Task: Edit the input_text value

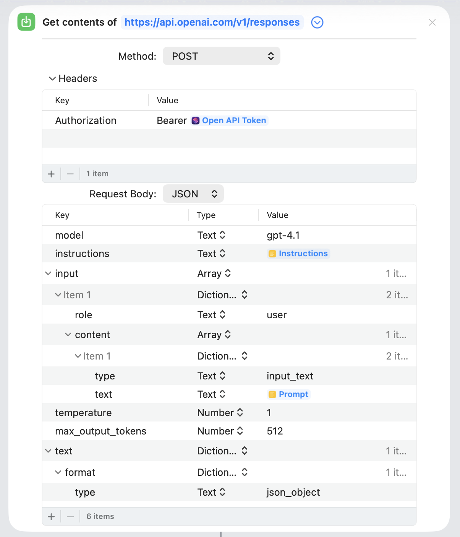Action: point(290,376)
